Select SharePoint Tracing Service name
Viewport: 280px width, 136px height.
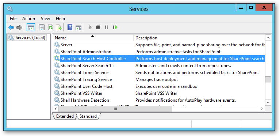coord(86,79)
